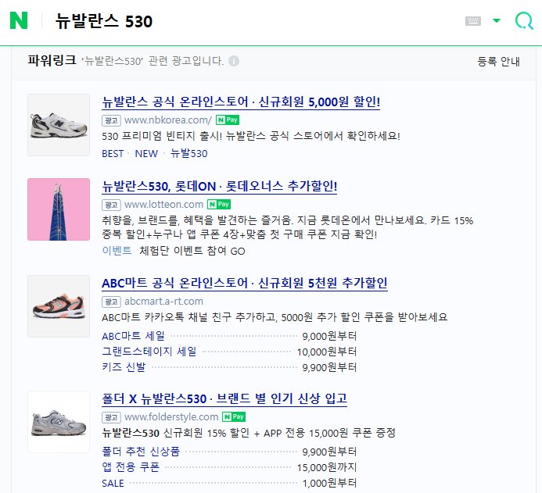Open 폴더 X 뉴발란스530 ad title
The width and height of the screenshot is (542, 493).
[x=224, y=398]
